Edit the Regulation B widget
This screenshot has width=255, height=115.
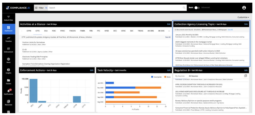(246, 70)
